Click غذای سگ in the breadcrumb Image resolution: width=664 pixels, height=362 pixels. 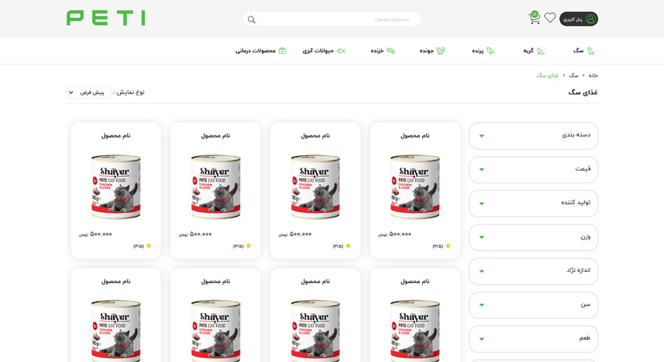point(547,75)
